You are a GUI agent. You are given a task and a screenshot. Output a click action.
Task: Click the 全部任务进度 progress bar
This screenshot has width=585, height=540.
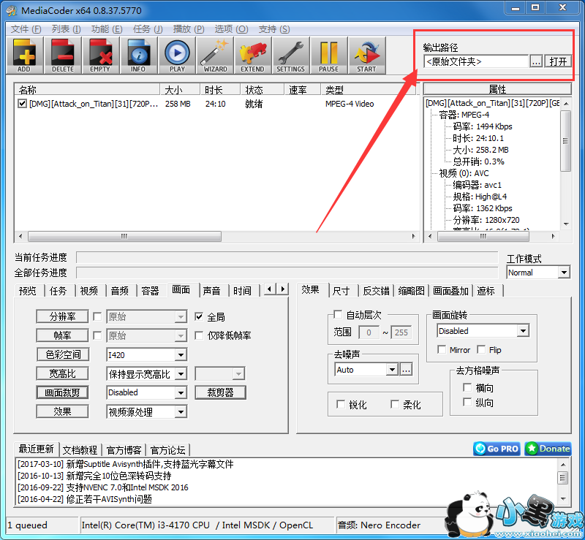point(287,273)
